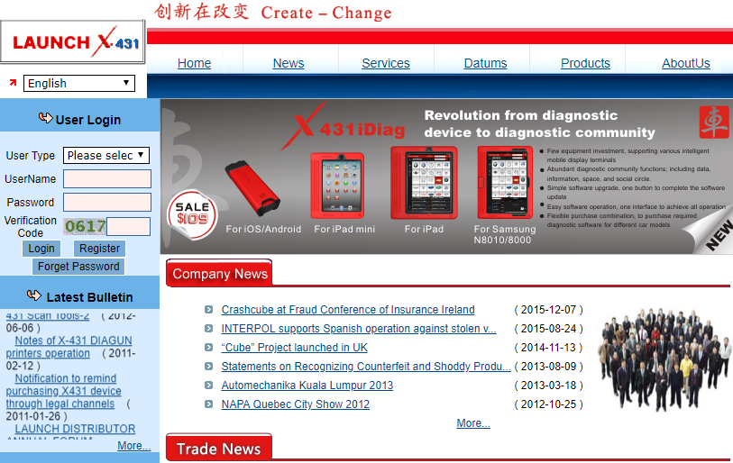733x463 pixels.
Task: Click the date text ( 2013-03-18 )
Action: coord(548,385)
